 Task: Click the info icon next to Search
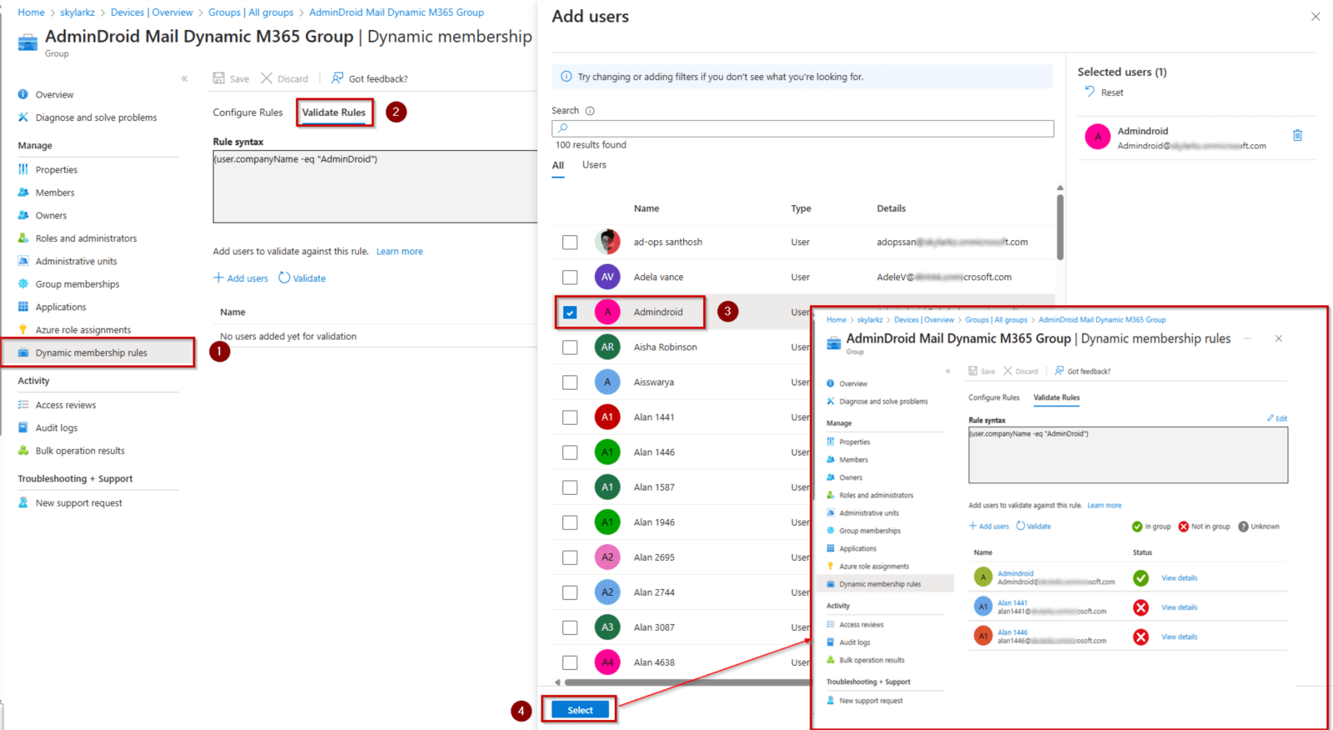590,111
